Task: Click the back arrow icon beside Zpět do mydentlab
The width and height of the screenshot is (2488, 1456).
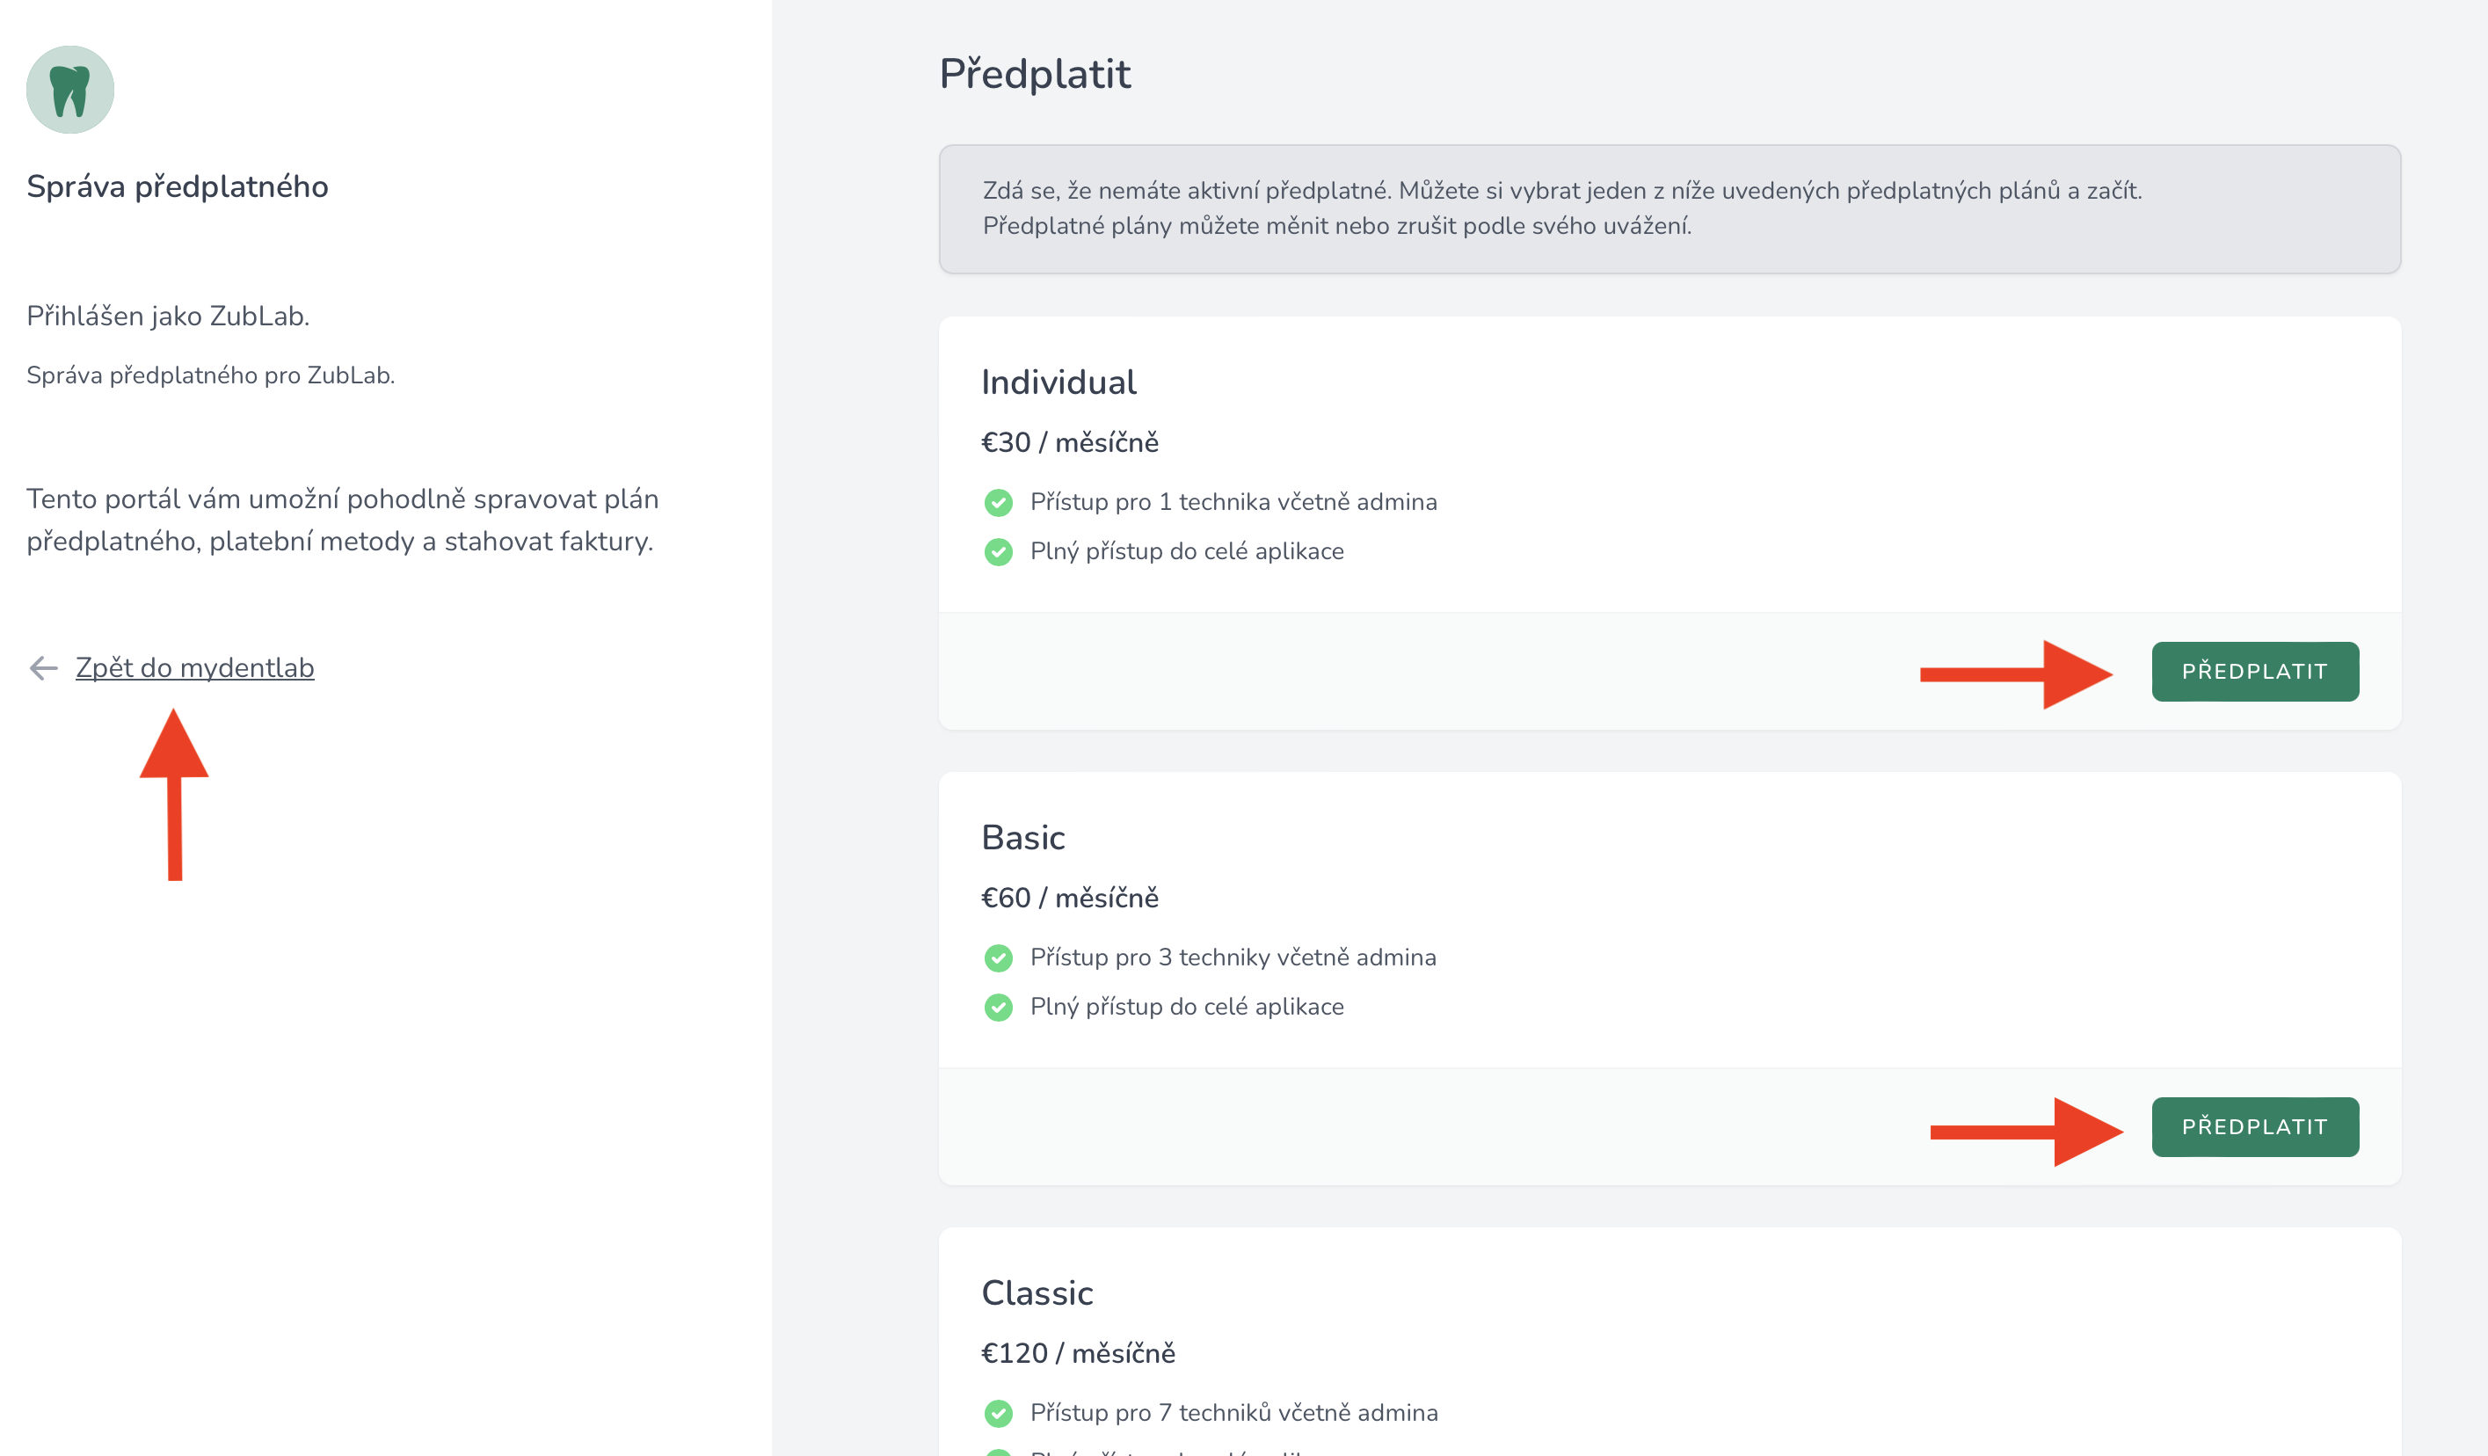Action: [43, 668]
